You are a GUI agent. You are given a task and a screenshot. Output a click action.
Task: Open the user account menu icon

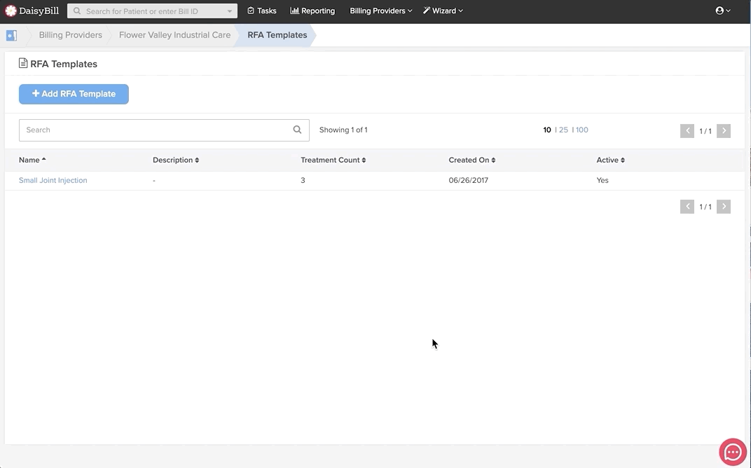723,11
